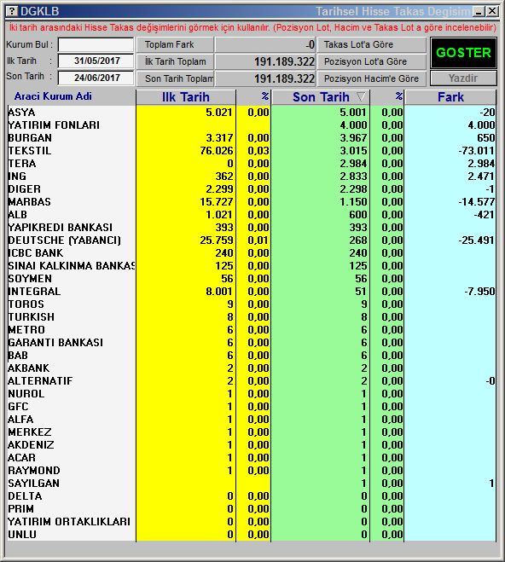Image resolution: width=505 pixels, height=562 pixels.
Task: Select Pozisyon Hacim'e Göre option
Action: 372,78
